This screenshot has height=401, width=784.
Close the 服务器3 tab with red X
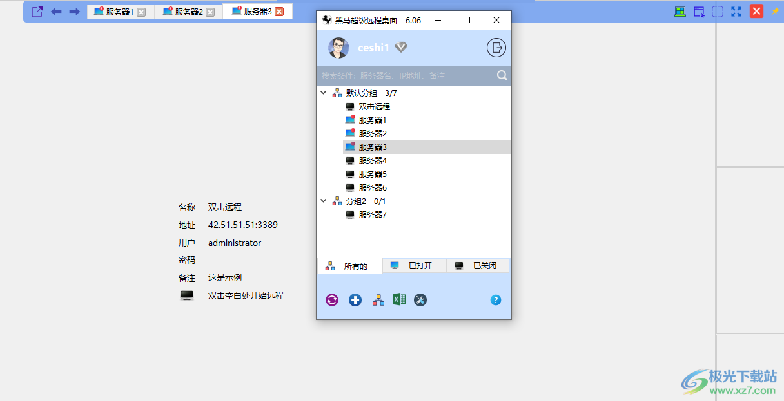pyautogui.click(x=279, y=11)
